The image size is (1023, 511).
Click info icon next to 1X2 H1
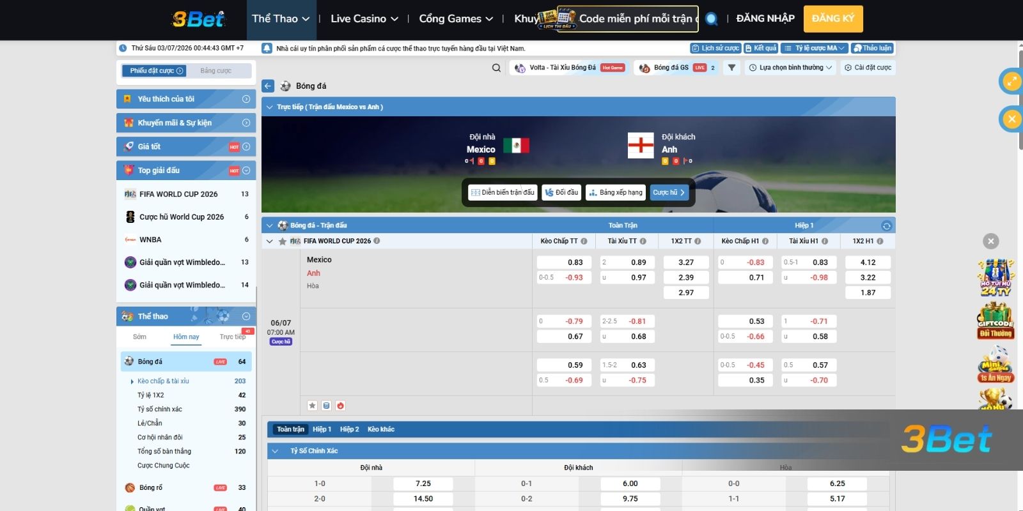(880, 241)
